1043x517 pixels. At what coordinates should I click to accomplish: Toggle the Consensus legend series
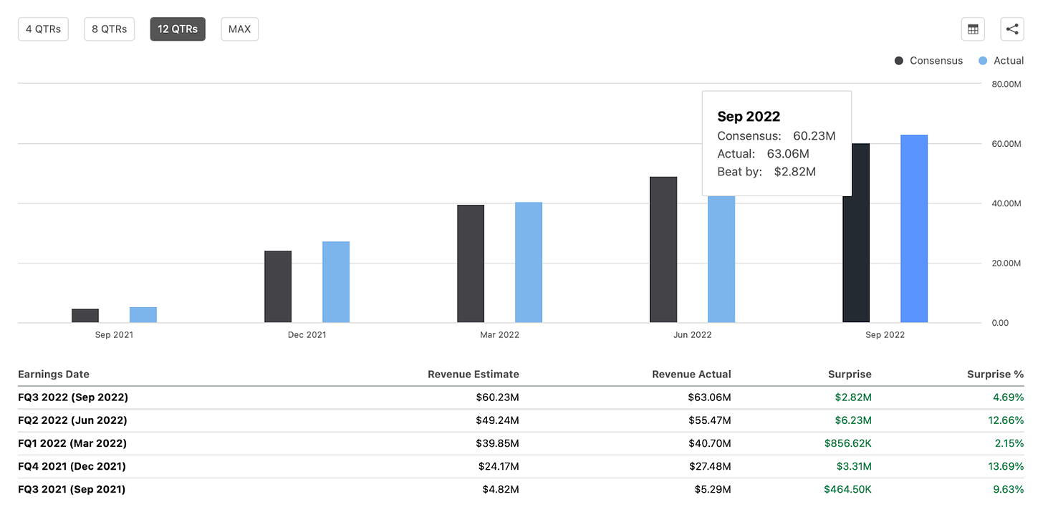pyautogui.click(x=929, y=61)
